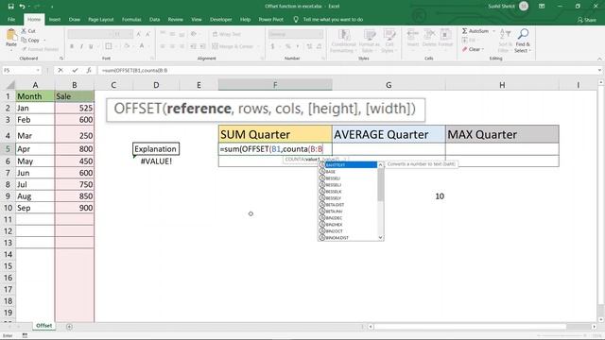Click the AutoSum sigma icon

(x=464, y=31)
